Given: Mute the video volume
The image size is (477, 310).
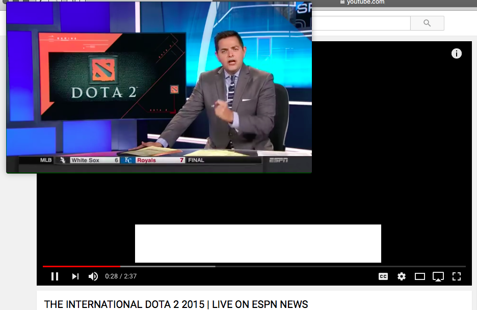Looking at the screenshot, I should pos(93,276).
